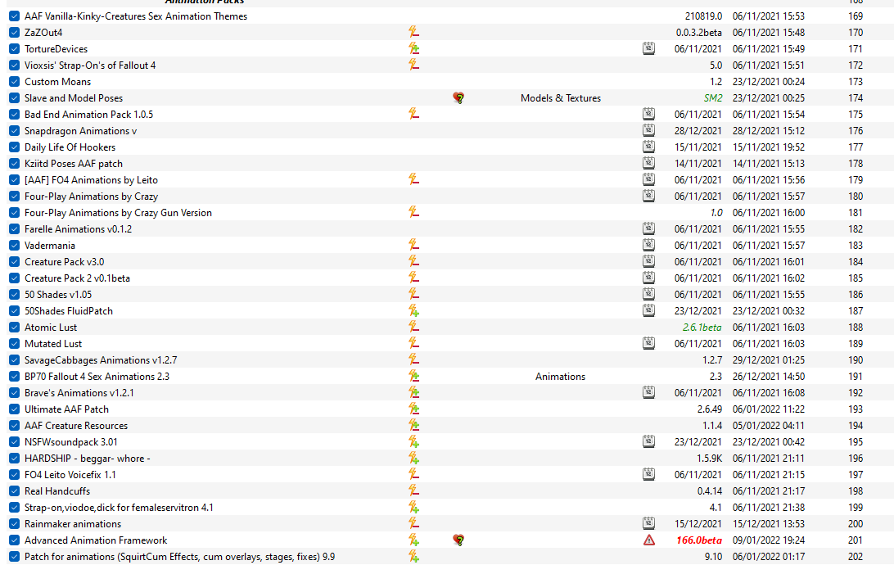Click the calendar icon on the Mutated Lust row
The height and width of the screenshot is (565, 894).
[649, 343]
